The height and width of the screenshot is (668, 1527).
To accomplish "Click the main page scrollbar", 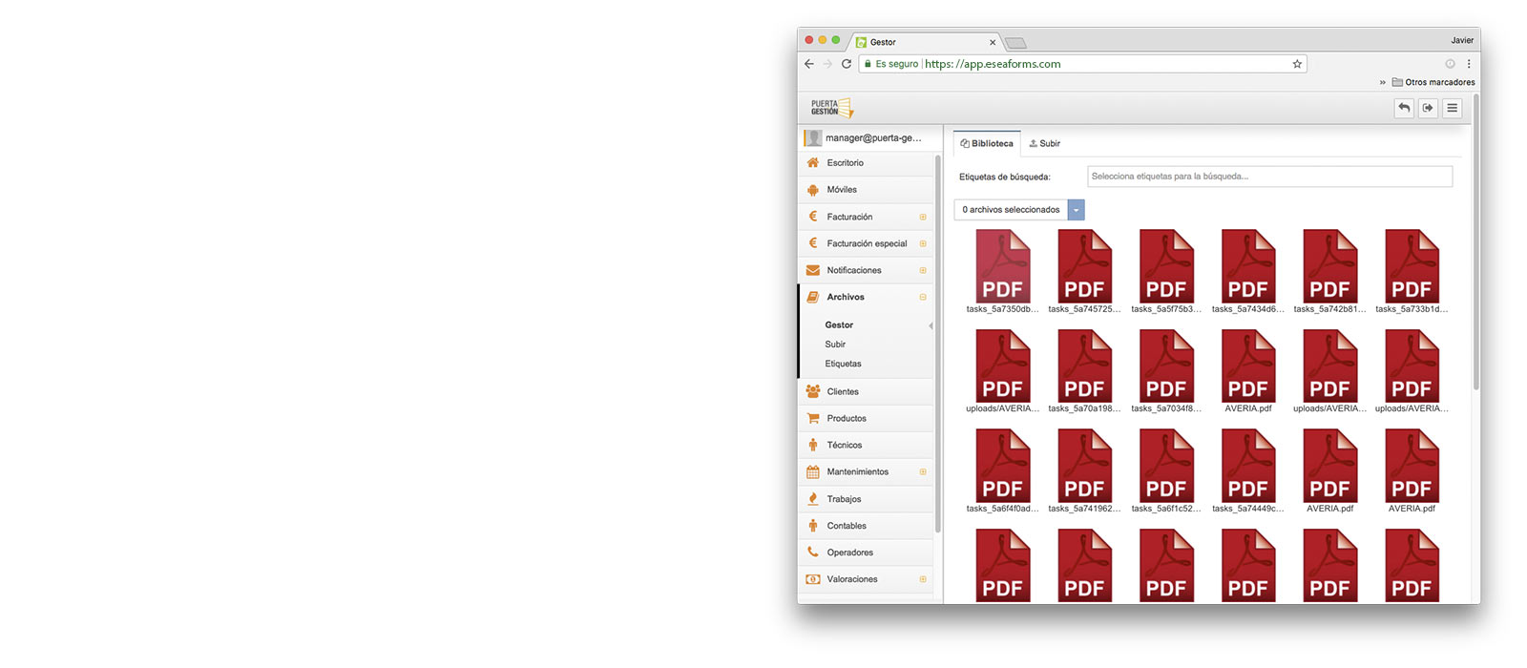I will coord(1475,241).
